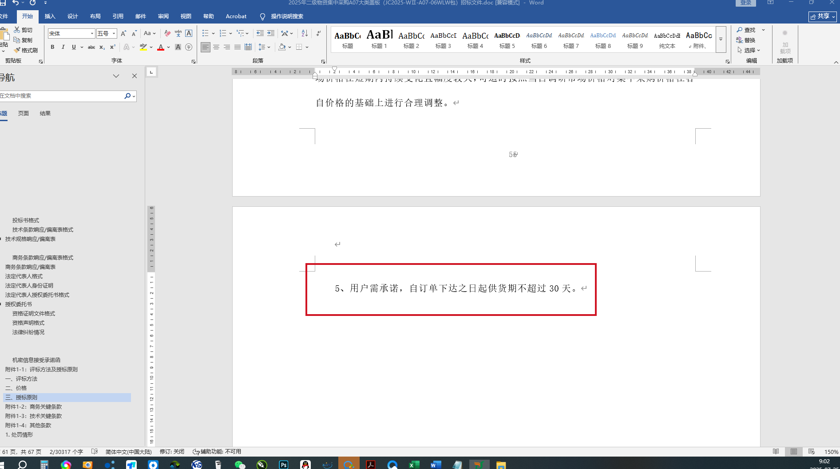Open Photoshop from the taskbar
Viewport: 840px width, 469px height.
tap(283, 465)
